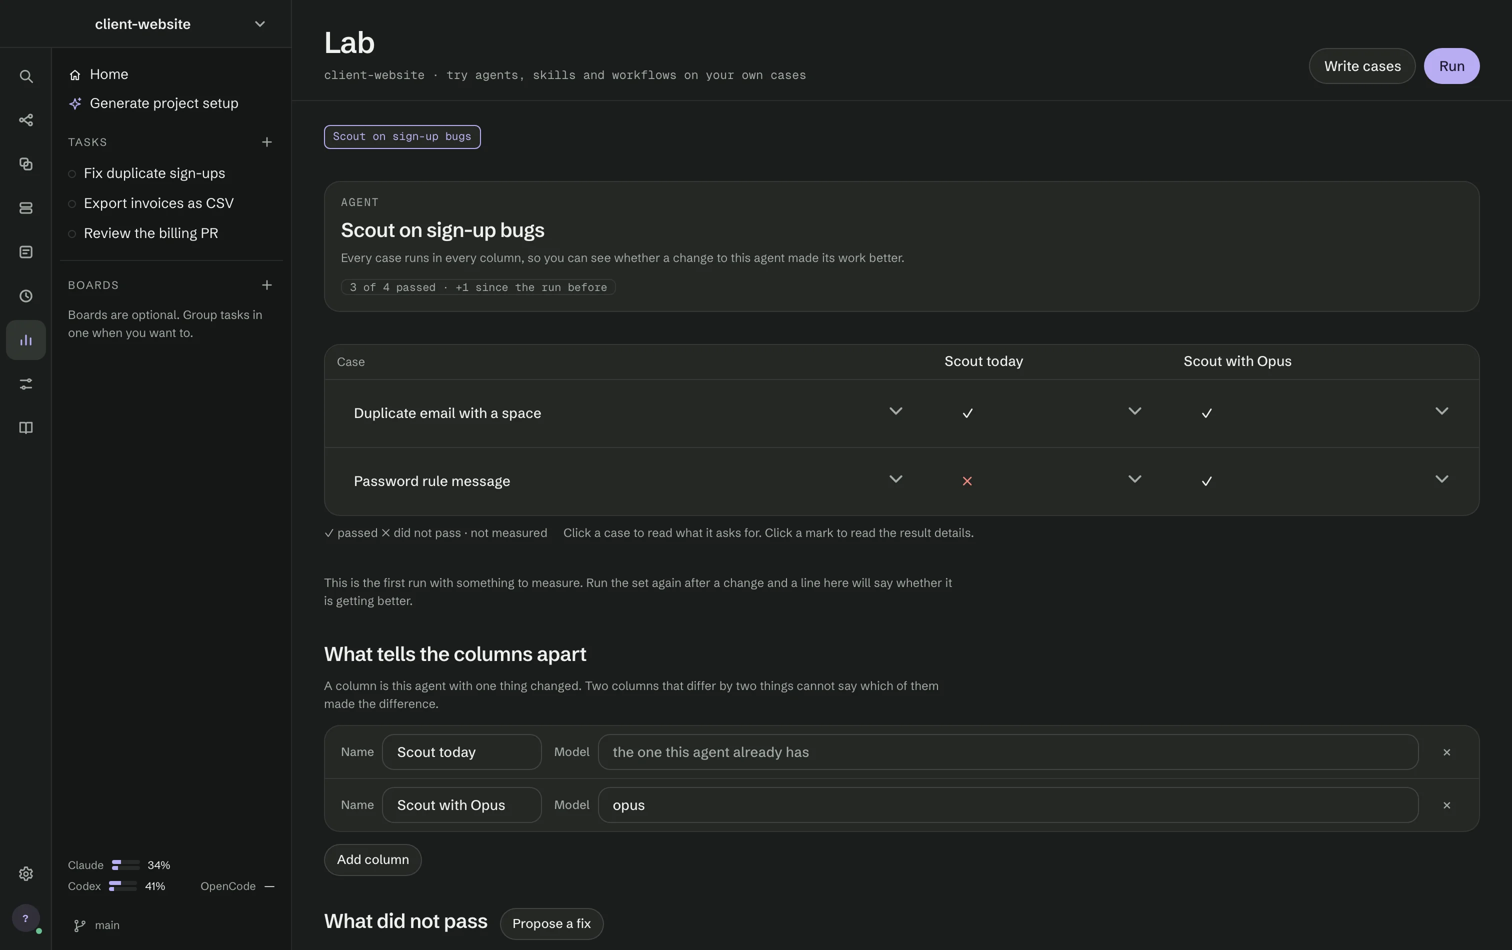Open the Fix duplicate sign-ups task
This screenshot has width=1512, height=950.
click(x=154, y=173)
